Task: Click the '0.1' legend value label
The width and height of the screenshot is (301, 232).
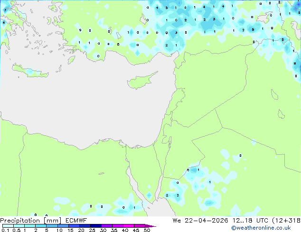Action: click(5, 230)
